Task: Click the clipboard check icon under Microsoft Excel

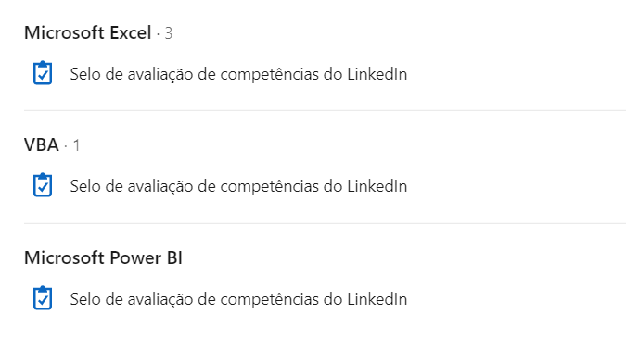Action: tap(43, 73)
